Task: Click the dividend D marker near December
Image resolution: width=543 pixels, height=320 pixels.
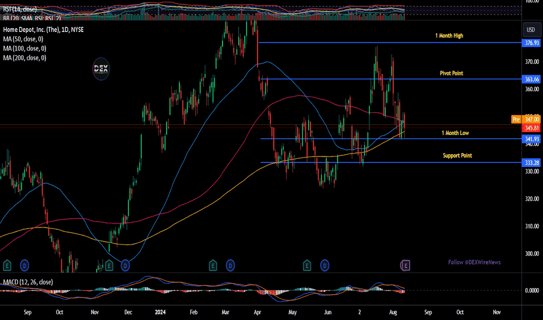Action: click(125, 266)
